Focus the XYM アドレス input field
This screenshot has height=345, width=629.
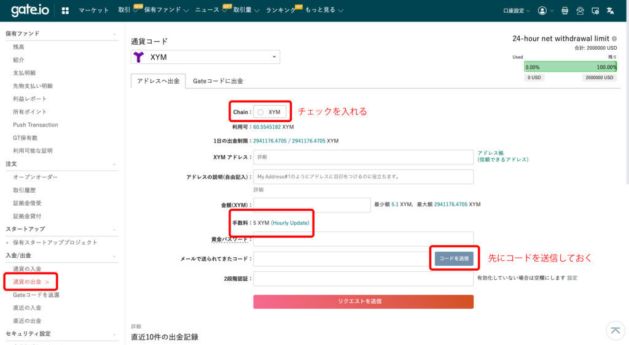[x=363, y=157]
